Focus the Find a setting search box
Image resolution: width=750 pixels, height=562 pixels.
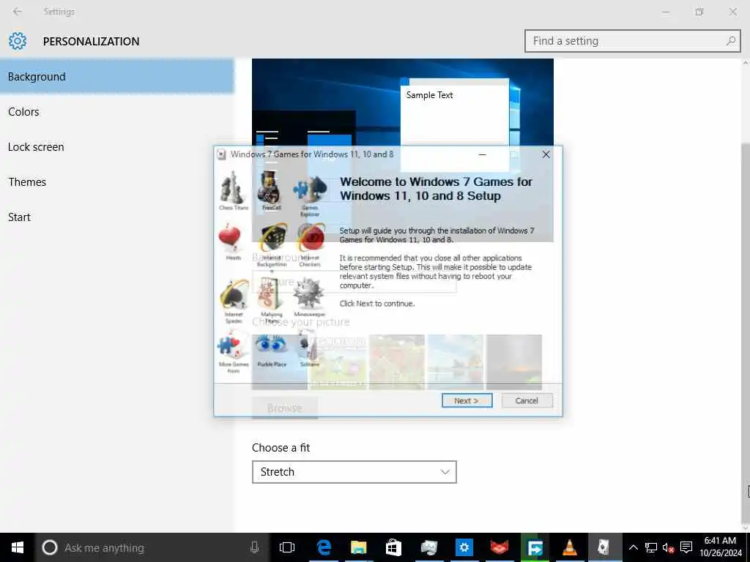632,41
